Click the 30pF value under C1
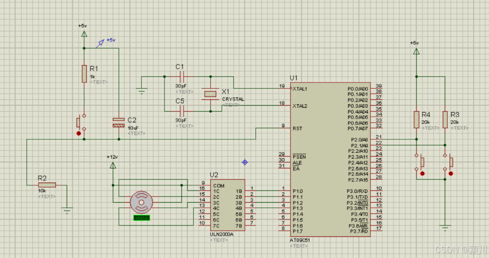Screen dimensions: 489x258 tap(181, 86)
